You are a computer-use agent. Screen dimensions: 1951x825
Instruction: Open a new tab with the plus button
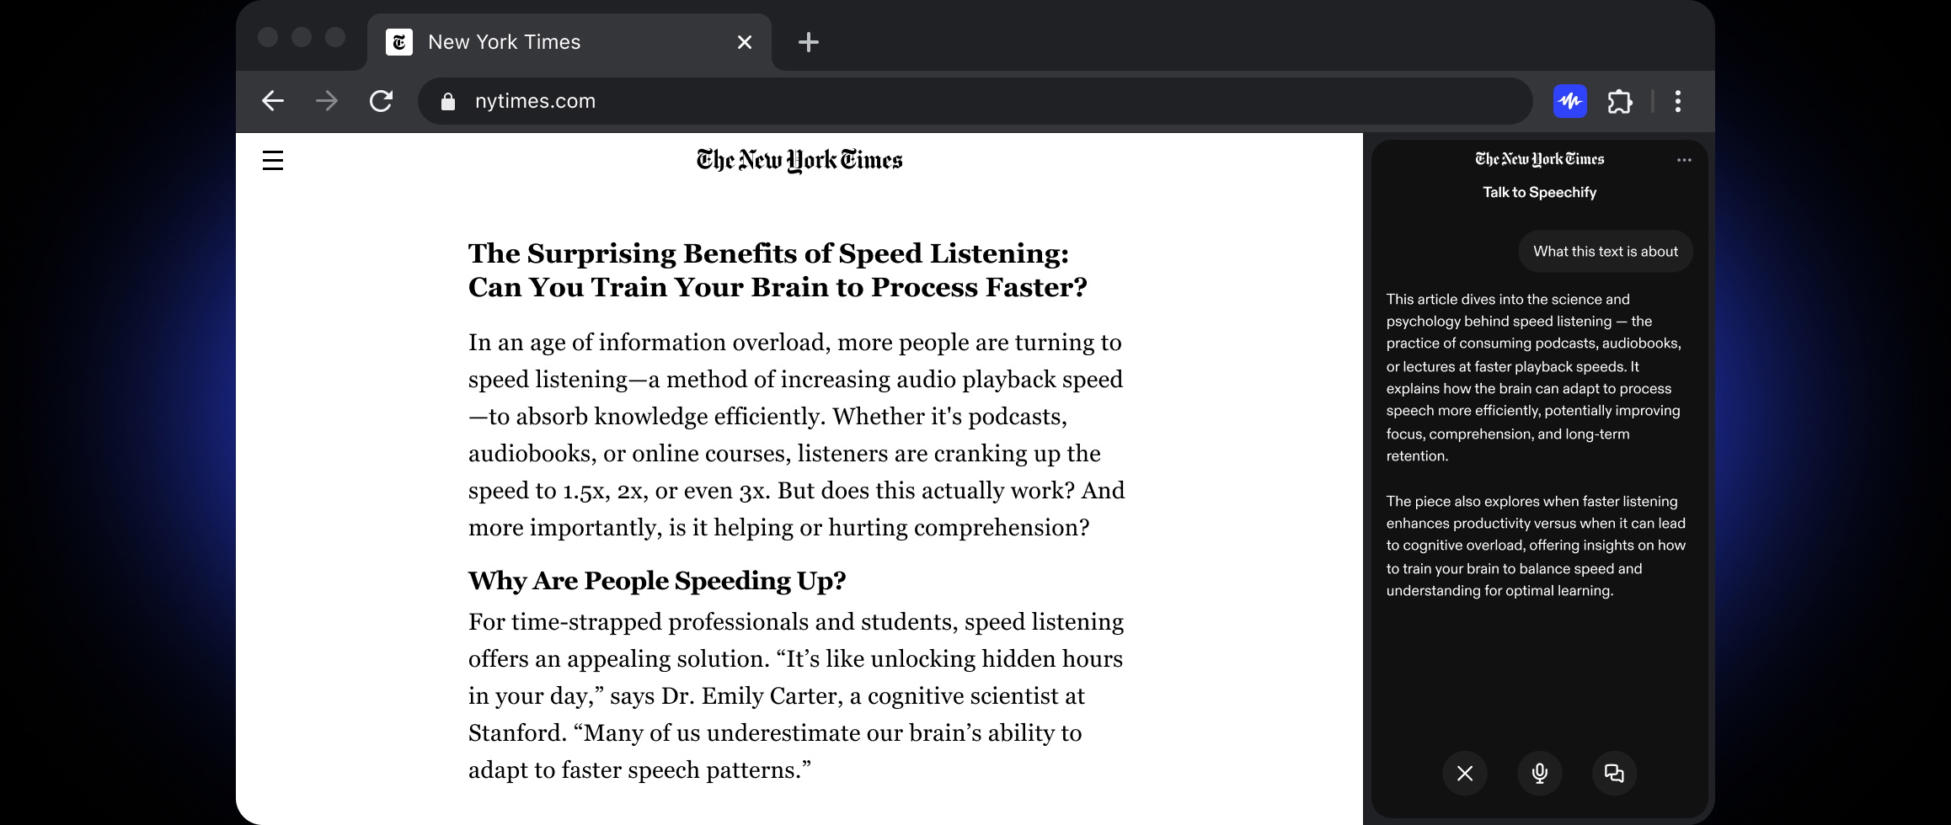tap(808, 41)
